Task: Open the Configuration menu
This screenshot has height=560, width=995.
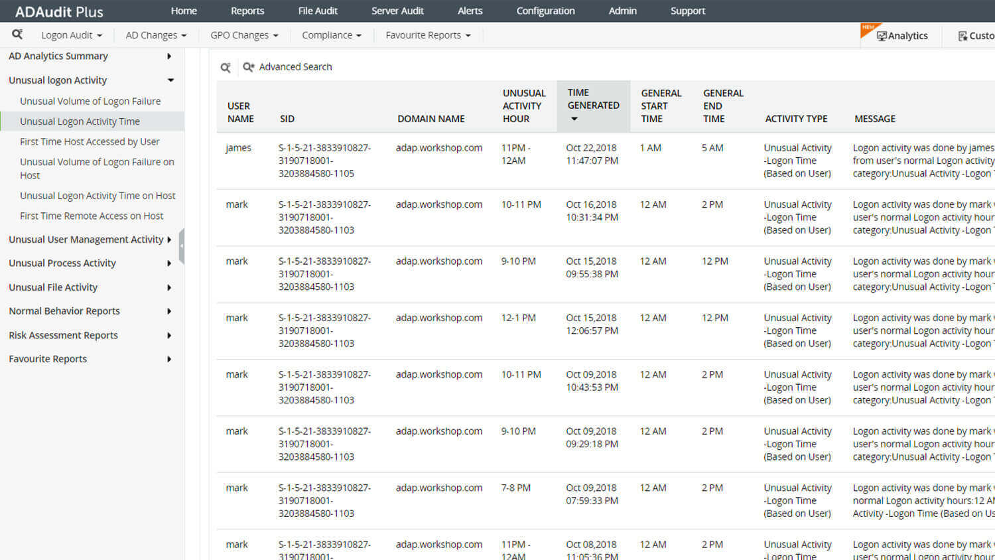Action: click(545, 11)
